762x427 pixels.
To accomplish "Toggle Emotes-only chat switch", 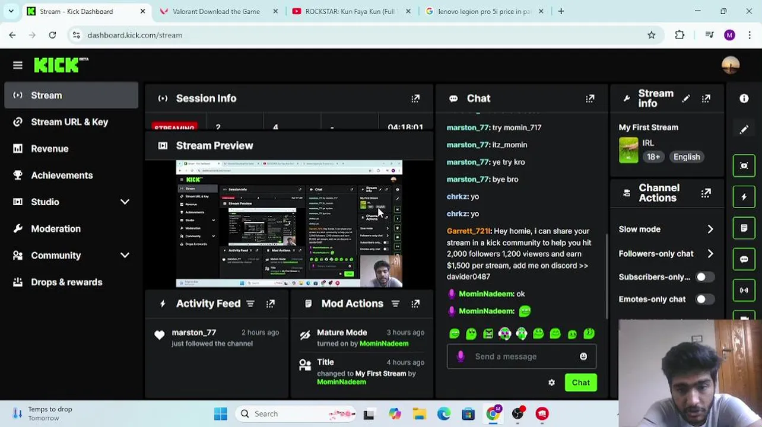I will coord(704,299).
